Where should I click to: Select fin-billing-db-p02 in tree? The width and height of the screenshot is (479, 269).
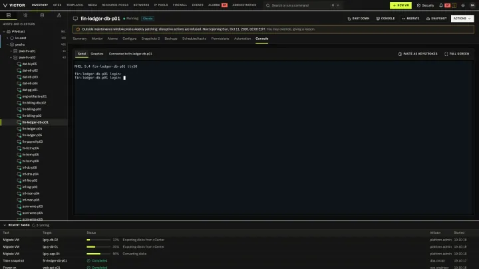(34, 103)
